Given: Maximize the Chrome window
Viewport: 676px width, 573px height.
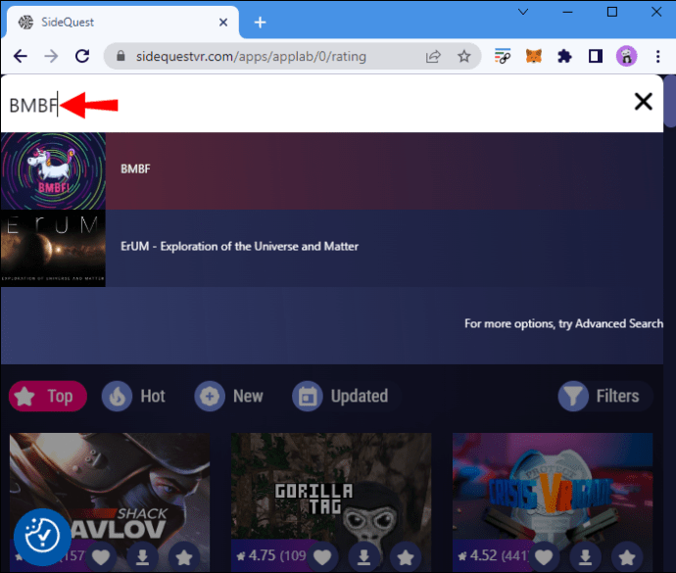Looking at the screenshot, I should point(611,12).
